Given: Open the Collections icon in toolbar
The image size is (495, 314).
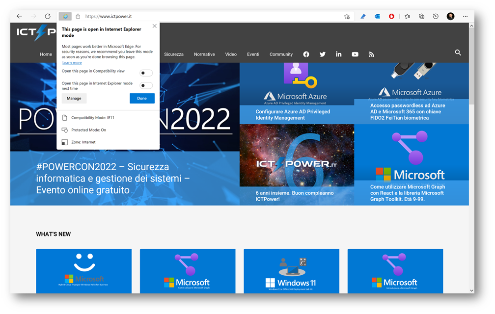Looking at the screenshot, I should 421,16.
